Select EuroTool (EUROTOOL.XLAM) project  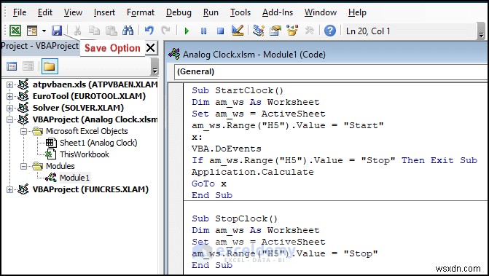coord(89,96)
